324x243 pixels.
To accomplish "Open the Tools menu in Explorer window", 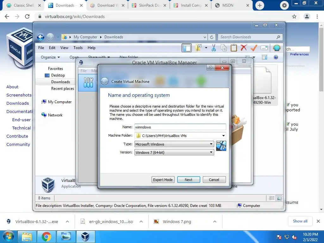I will click(x=78, y=48).
